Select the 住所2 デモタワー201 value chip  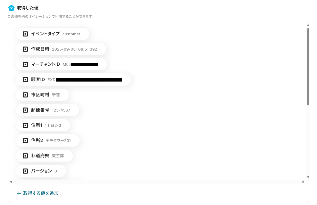48,140
